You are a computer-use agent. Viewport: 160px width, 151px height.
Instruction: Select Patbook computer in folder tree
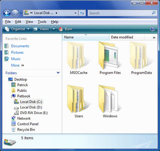(24, 96)
